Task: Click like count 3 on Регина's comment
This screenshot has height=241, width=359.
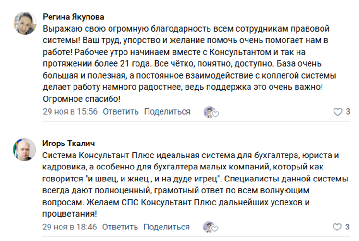Action: click(x=348, y=112)
